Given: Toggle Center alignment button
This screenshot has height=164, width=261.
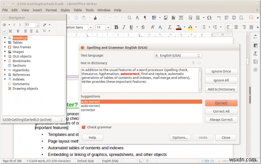Looking at the screenshot, I should tap(236, 27).
